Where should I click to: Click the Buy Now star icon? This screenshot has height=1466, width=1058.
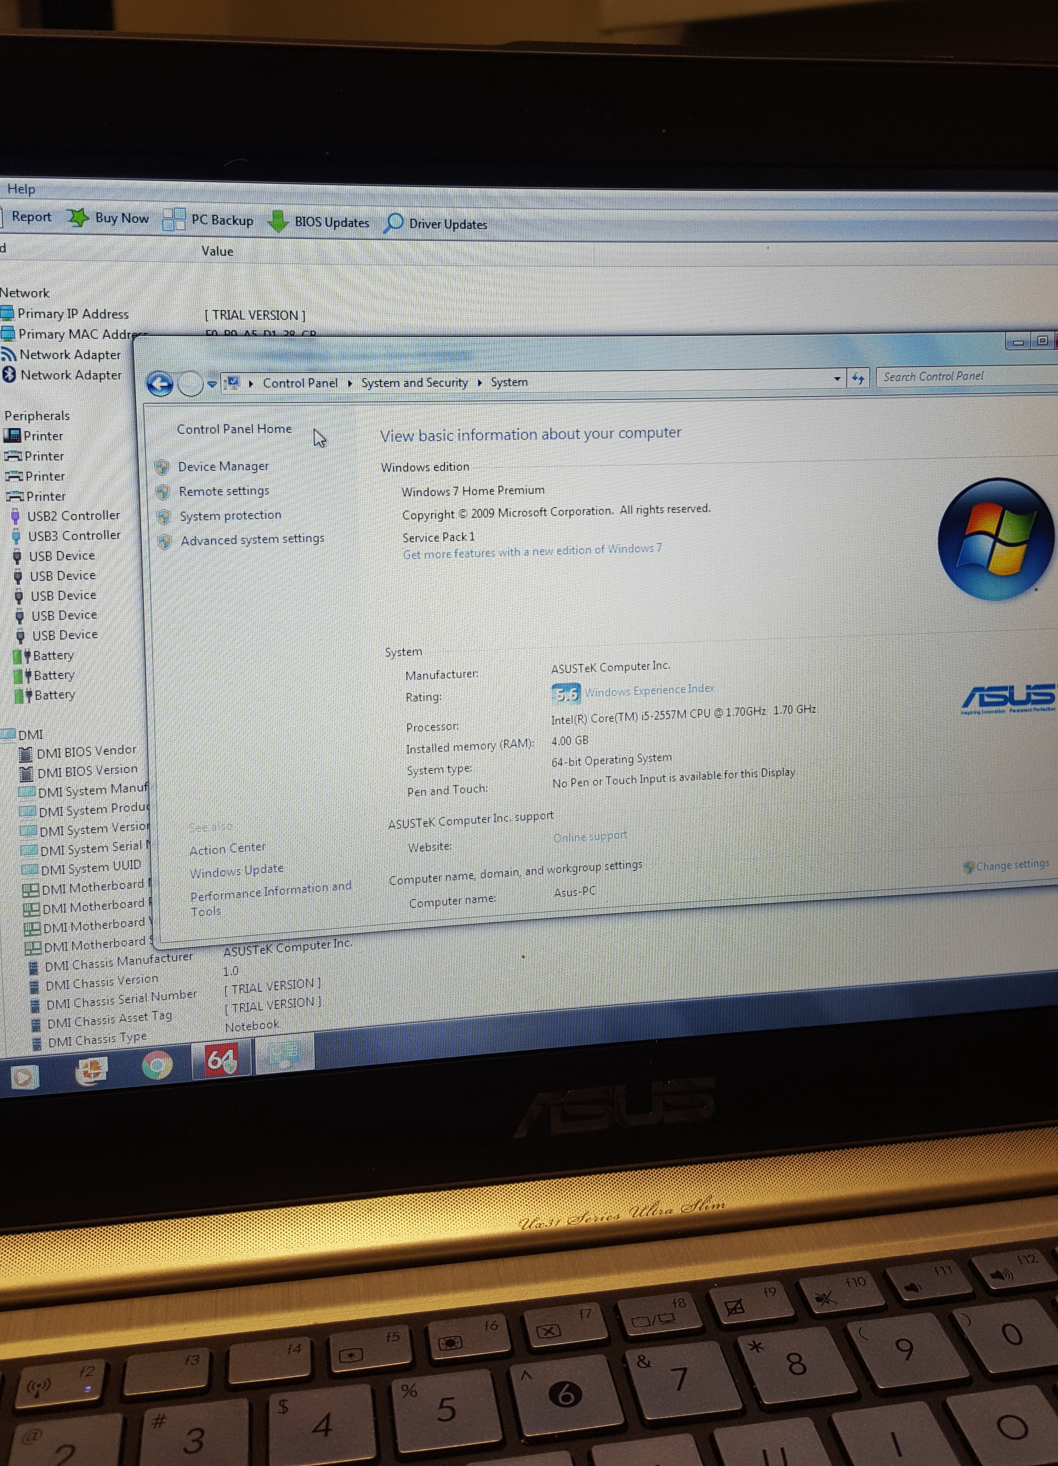pyautogui.click(x=78, y=217)
